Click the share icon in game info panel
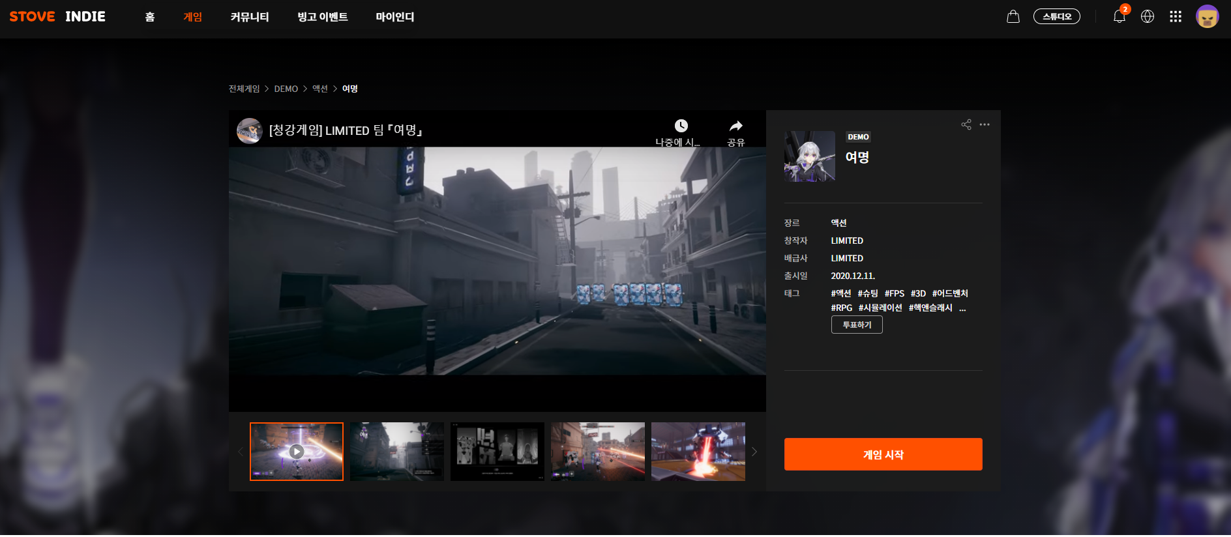Screen dimensions: 1231x537 (966, 124)
